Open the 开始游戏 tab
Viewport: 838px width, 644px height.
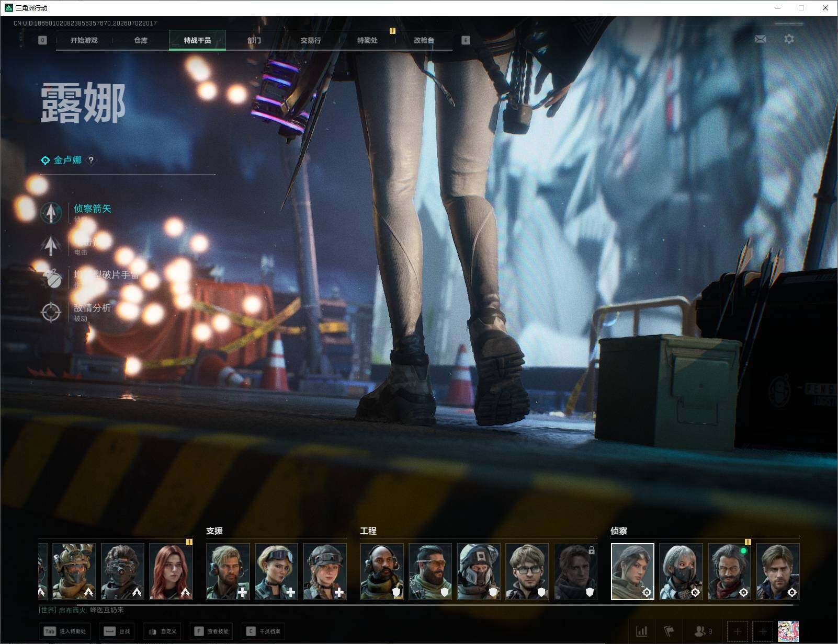(84, 40)
